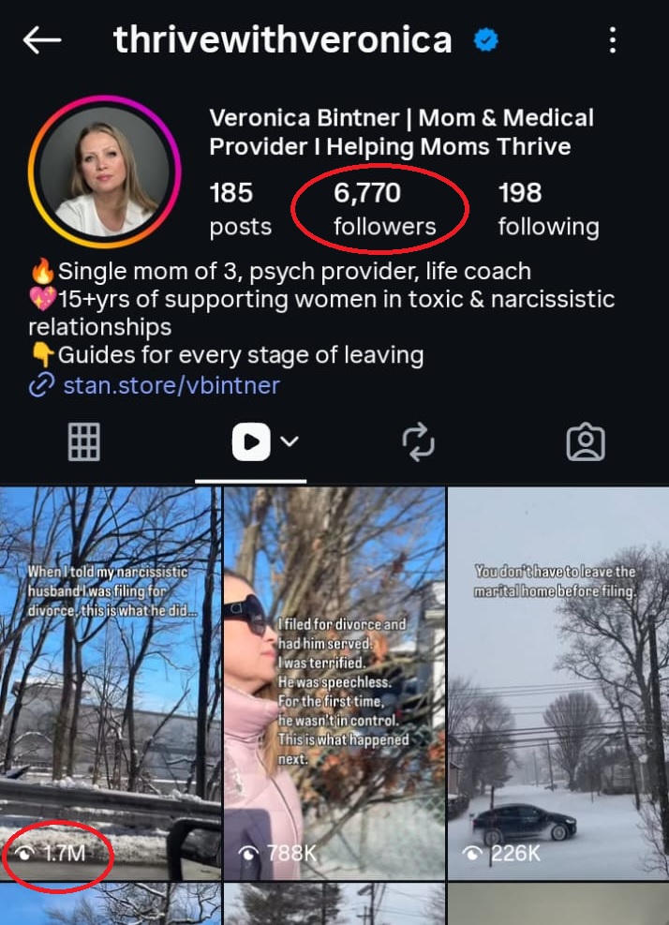This screenshot has height=925, width=669.
Task: Tap the 185 posts count
Action: pos(240,209)
